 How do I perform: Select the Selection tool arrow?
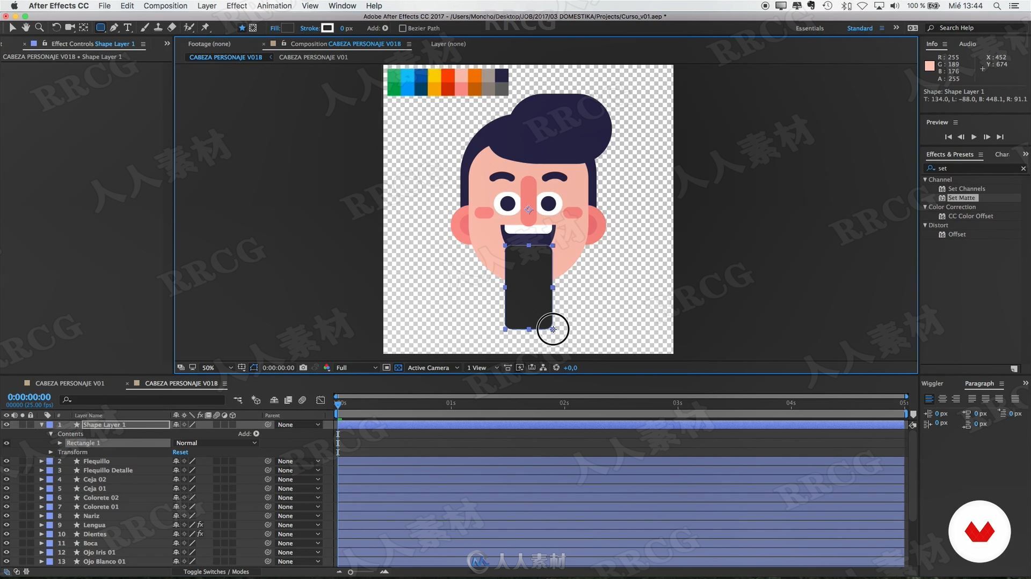pos(12,27)
